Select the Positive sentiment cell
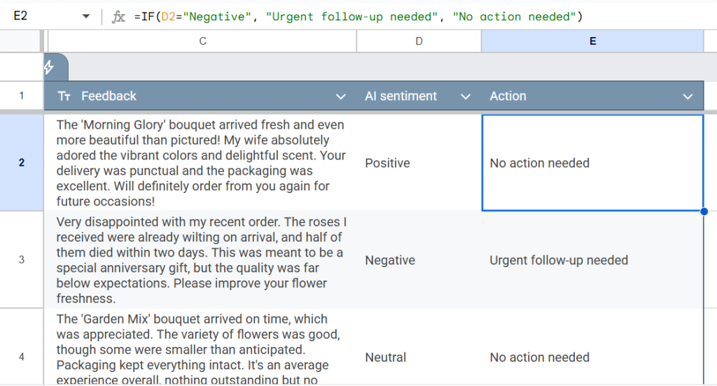Screen dimensions: 717x386 point(419,163)
